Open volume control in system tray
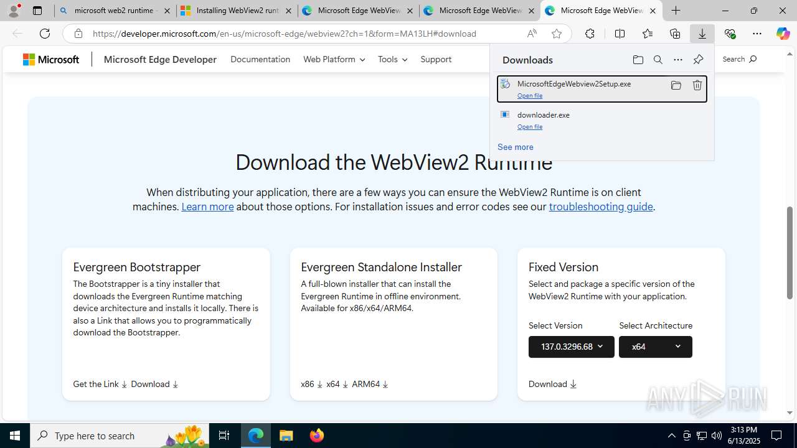Viewport: 797px width, 448px height. tap(717, 436)
